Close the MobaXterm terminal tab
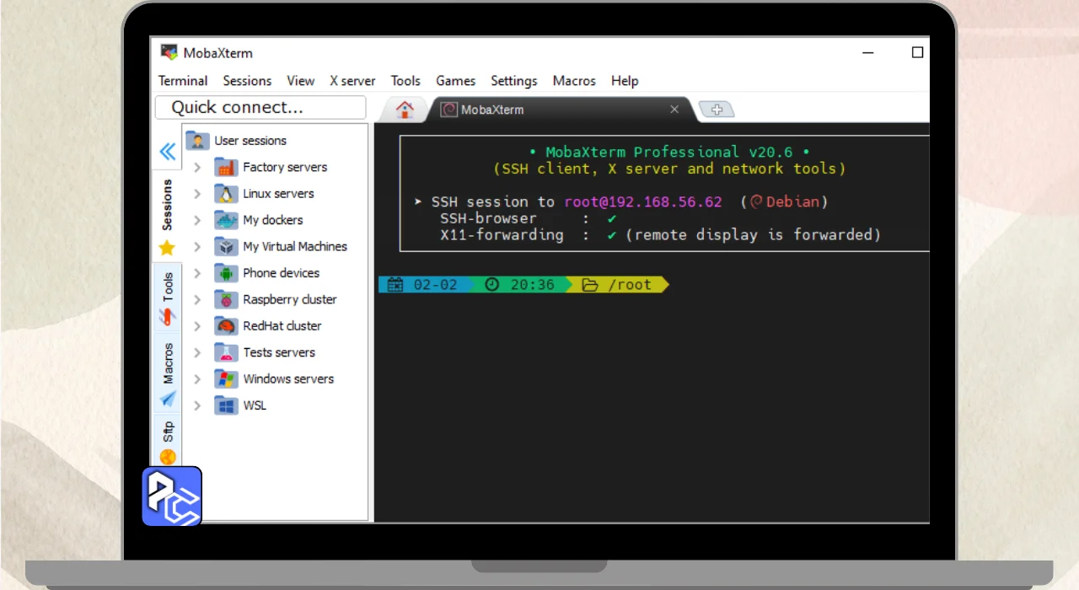The height and width of the screenshot is (590, 1079). pos(674,110)
